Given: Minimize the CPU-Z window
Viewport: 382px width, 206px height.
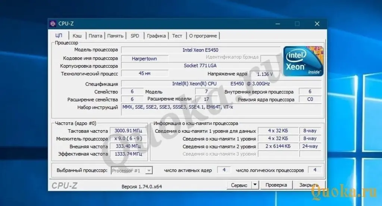Looking at the screenshot, I should click(x=278, y=24).
